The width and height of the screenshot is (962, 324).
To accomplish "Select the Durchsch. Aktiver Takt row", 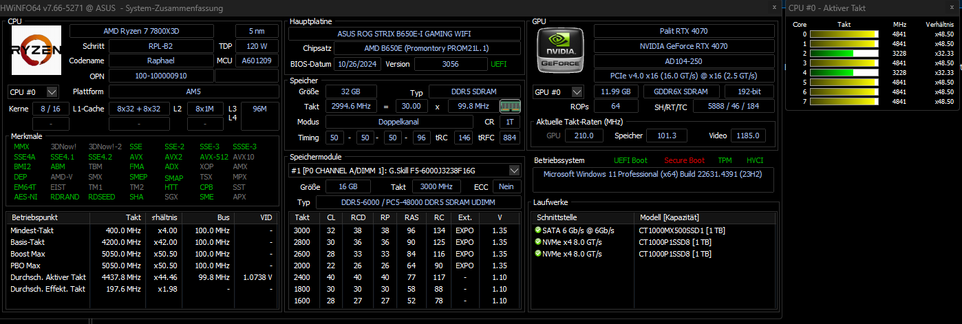I will pyautogui.click(x=142, y=277).
